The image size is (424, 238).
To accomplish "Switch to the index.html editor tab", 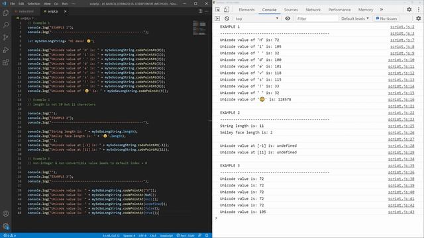I will click(25, 11).
